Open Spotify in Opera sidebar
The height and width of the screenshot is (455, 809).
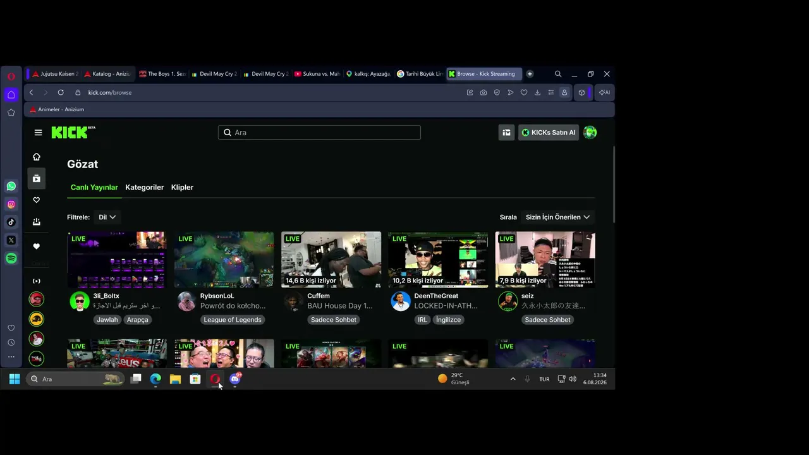click(11, 258)
